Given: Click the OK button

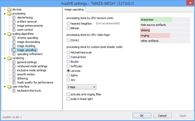Looking at the screenshot, I should tap(142, 116).
